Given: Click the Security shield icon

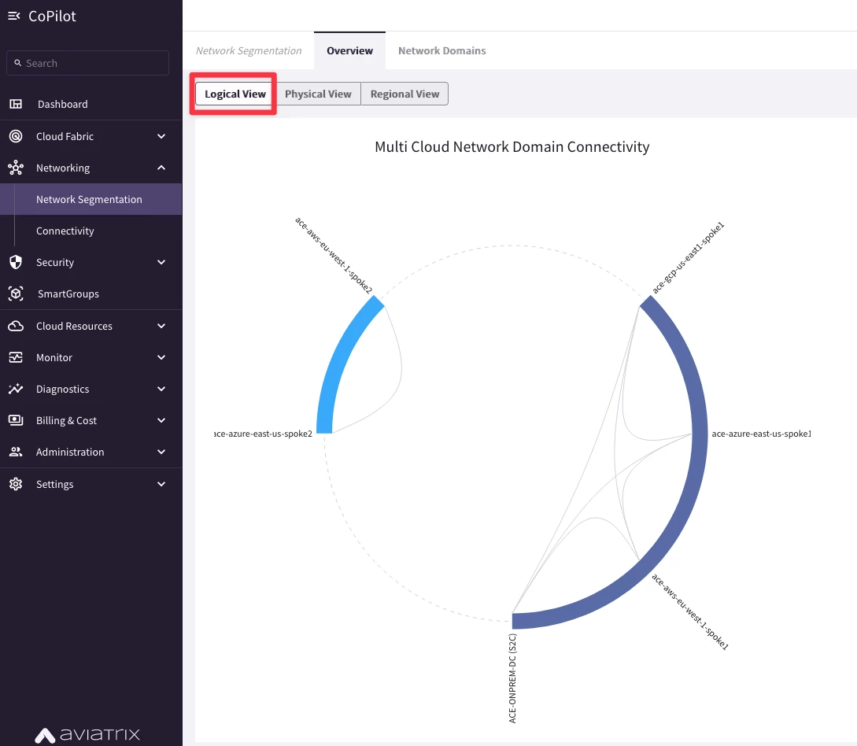Looking at the screenshot, I should click(x=16, y=262).
